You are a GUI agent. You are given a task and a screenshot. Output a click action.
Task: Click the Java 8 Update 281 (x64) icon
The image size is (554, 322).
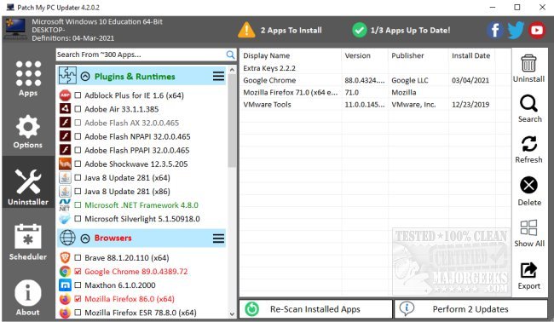point(65,177)
